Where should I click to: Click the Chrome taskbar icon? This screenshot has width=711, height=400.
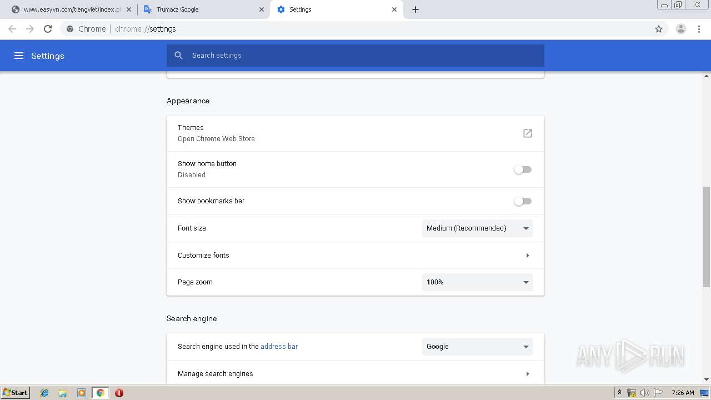[x=101, y=393]
